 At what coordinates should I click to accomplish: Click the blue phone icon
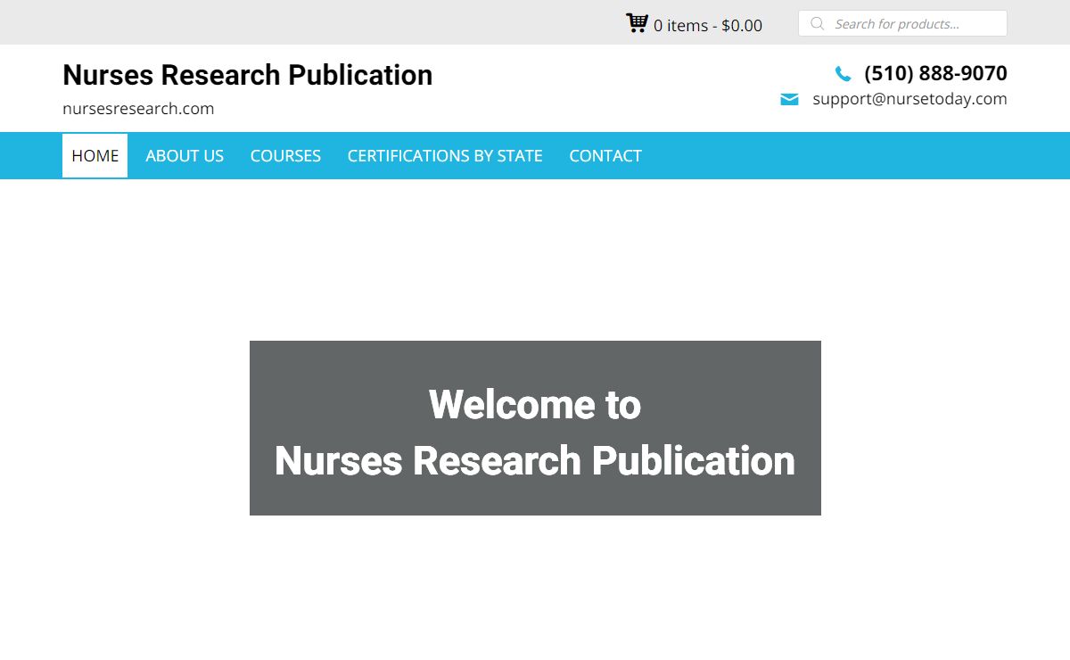[843, 74]
